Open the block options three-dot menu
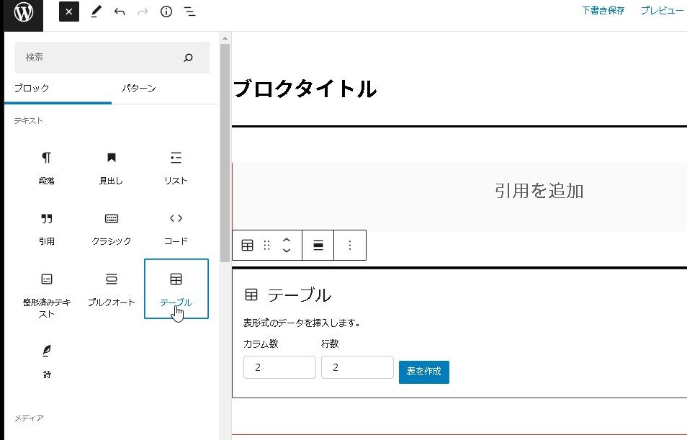Viewport: 687px width, 440px height. [350, 246]
